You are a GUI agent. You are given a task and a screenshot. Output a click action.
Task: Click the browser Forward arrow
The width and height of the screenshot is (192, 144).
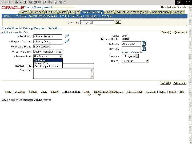coord(9,2)
